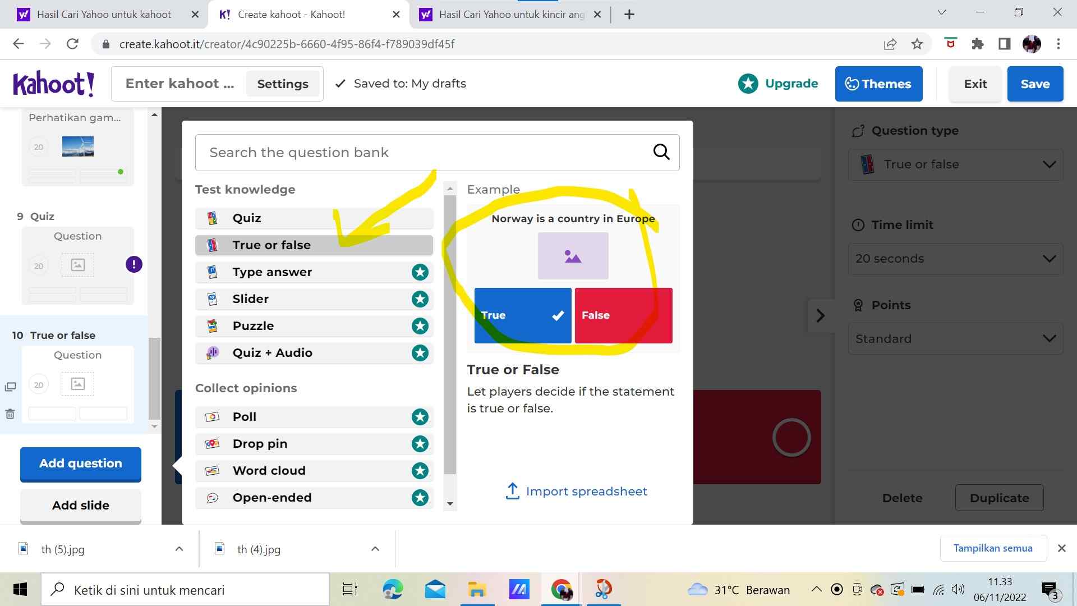Choose Puzzle question type

[314, 326]
